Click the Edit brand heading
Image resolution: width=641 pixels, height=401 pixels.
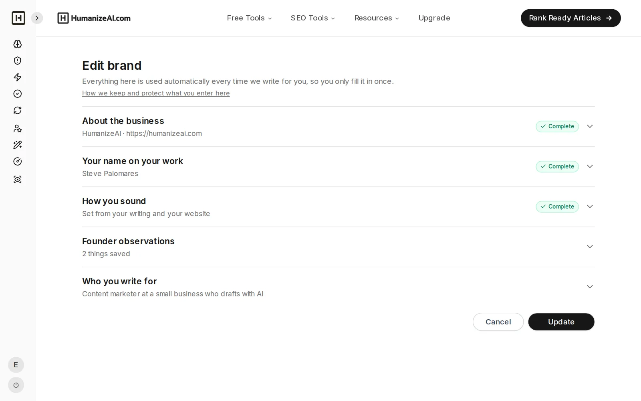tap(112, 65)
